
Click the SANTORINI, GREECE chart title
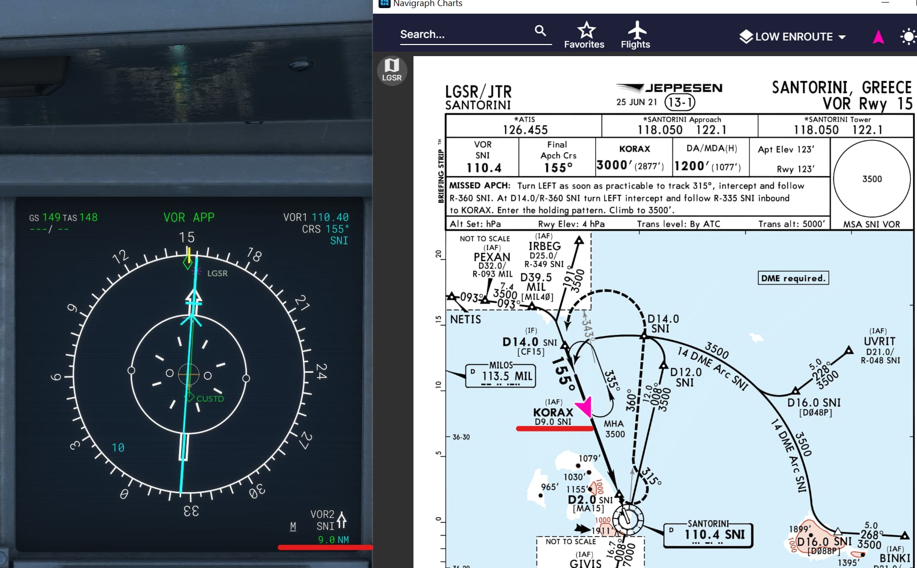(x=841, y=88)
